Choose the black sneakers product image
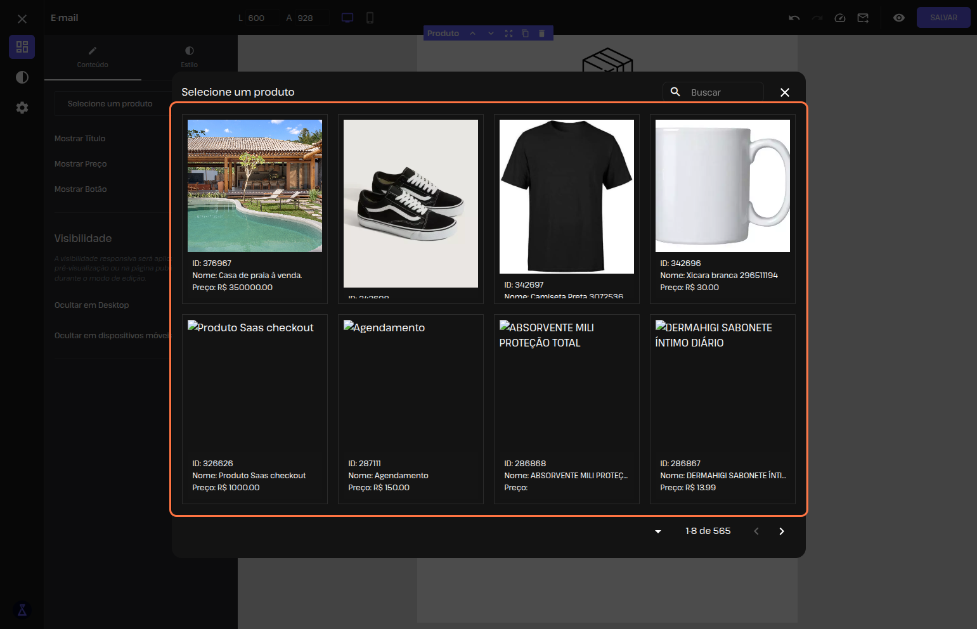This screenshot has height=629, width=977. point(410,203)
